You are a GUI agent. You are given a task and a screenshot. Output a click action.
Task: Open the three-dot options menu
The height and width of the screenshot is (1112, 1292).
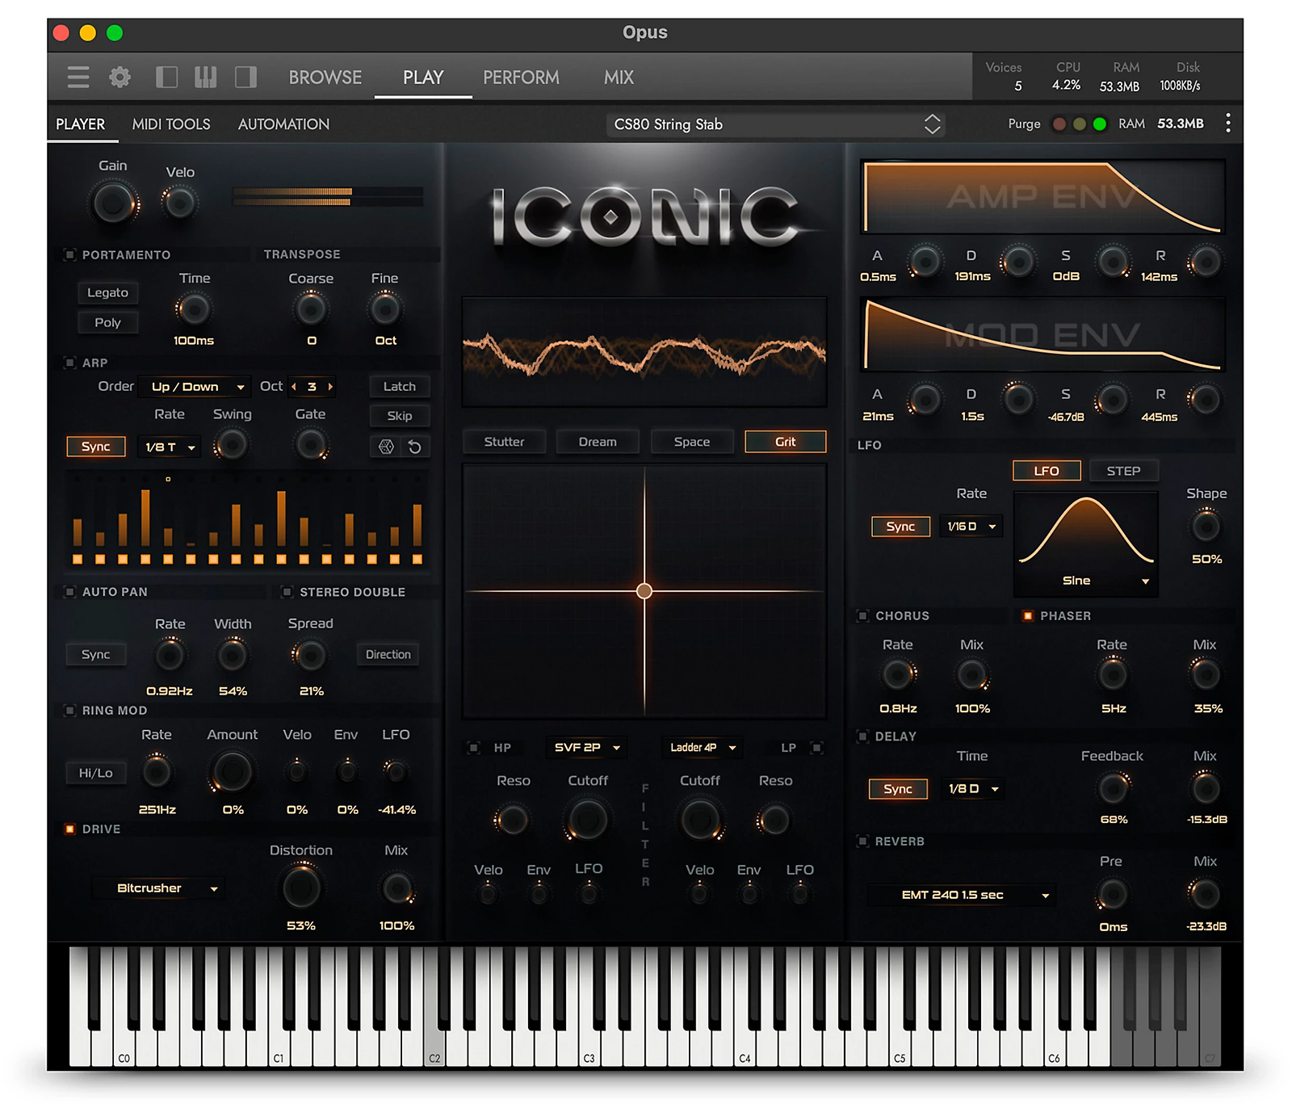click(x=1227, y=124)
